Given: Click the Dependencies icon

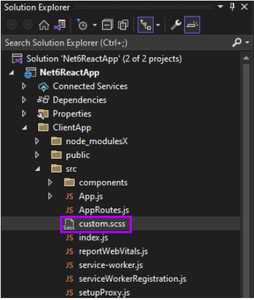Looking at the screenshot, I should (43, 100).
